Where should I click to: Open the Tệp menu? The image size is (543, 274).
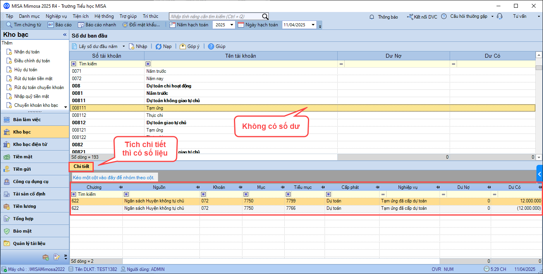pos(9,16)
